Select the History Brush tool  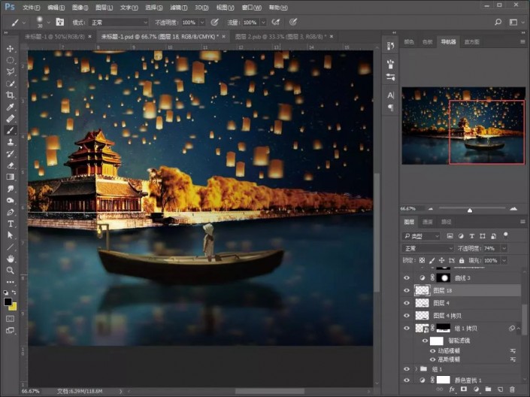click(x=10, y=153)
